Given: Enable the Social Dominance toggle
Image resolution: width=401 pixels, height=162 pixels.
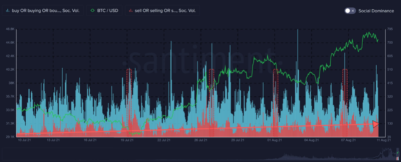Looking at the screenshot, I should pos(350,11).
